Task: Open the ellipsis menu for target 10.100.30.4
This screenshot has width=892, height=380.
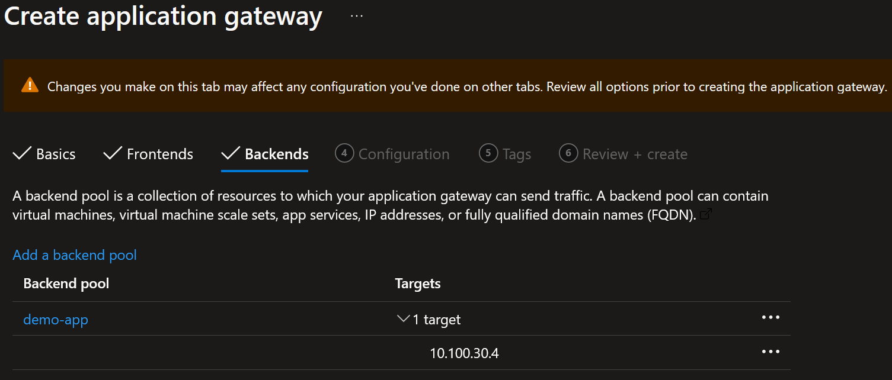Action: click(770, 352)
